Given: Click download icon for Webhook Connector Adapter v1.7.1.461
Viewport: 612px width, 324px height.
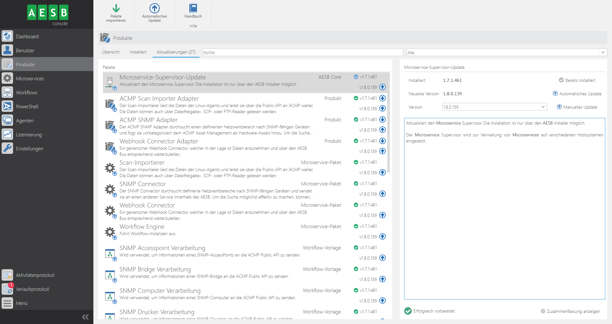Looking at the screenshot, I should 382,141.
